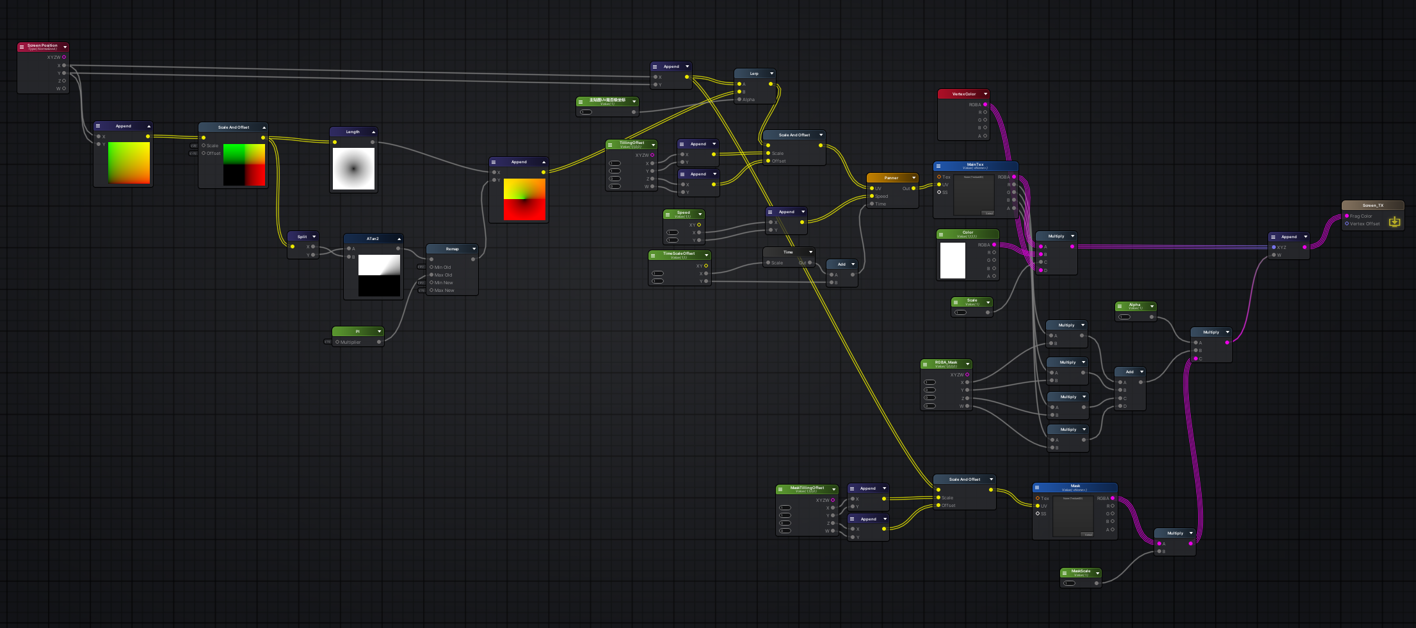Image resolution: width=1416 pixels, height=628 pixels.
Task: Click the Screen_TX output node yellow icon
Action: [1394, 221]
